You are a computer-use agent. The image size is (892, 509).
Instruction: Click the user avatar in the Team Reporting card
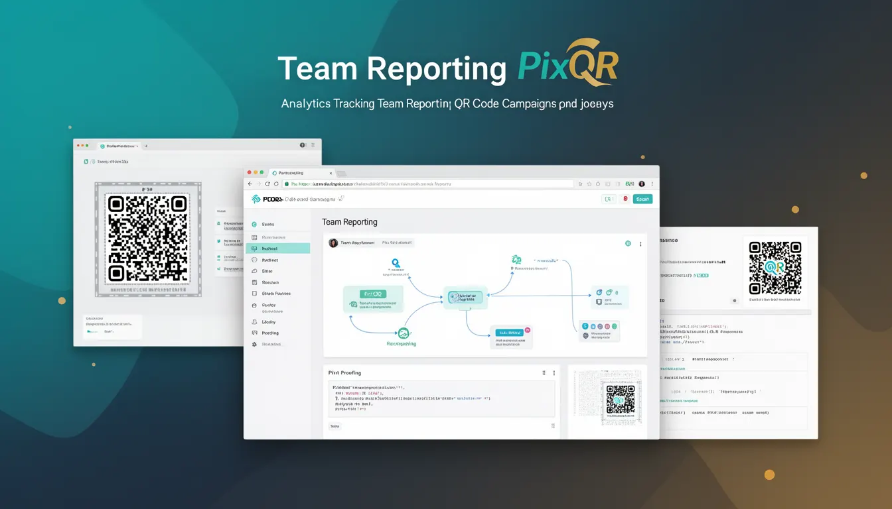tap(333, 243)
